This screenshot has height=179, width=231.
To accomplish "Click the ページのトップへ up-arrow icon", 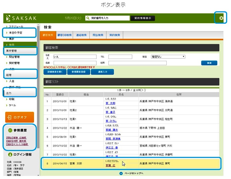I will [121, 173].
